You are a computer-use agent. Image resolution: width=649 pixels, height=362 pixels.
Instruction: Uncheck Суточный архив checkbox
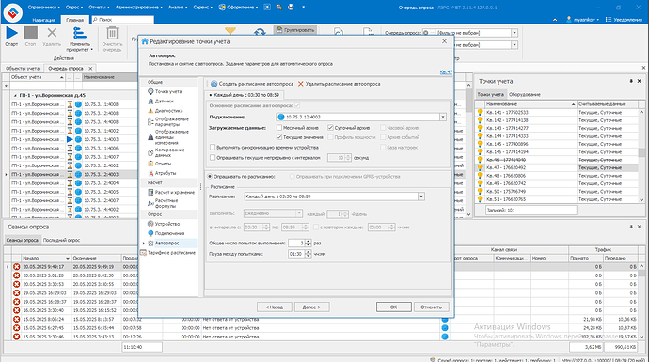pyautogui.click(x=330, y=128)
